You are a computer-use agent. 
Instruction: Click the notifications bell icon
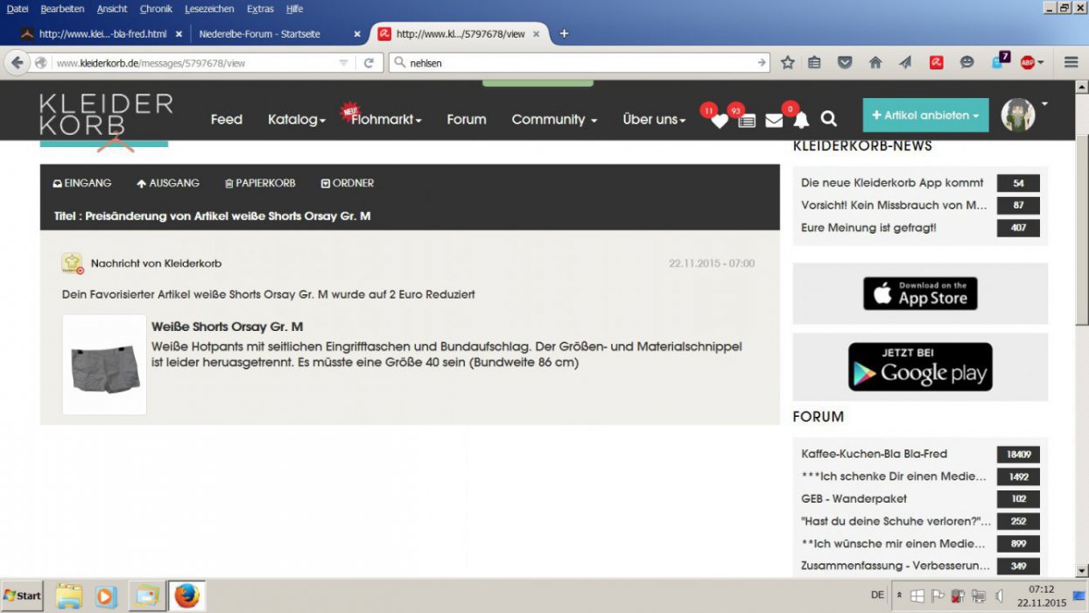801,120
